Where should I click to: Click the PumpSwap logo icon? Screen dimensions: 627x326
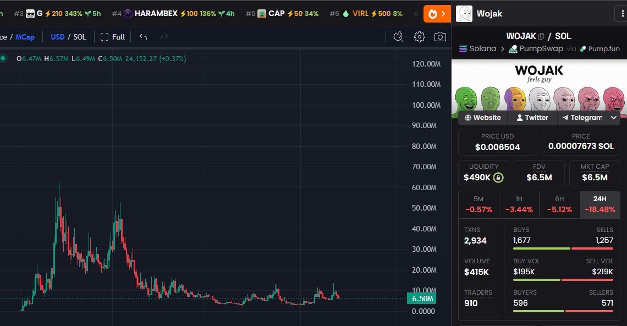click(x=513, y=49)
